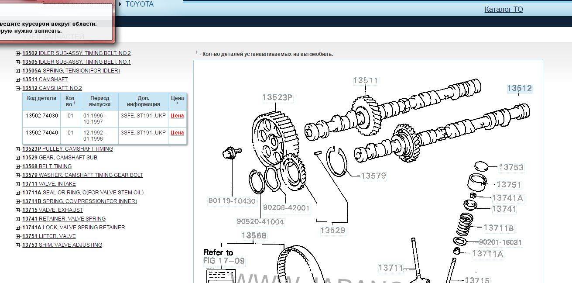Expand the 13753 Shim, Valve Adjusting node
The image size is (572, 283).
pos(18,245)
